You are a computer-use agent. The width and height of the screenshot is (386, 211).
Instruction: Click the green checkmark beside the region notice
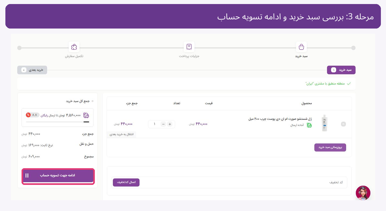349,84
